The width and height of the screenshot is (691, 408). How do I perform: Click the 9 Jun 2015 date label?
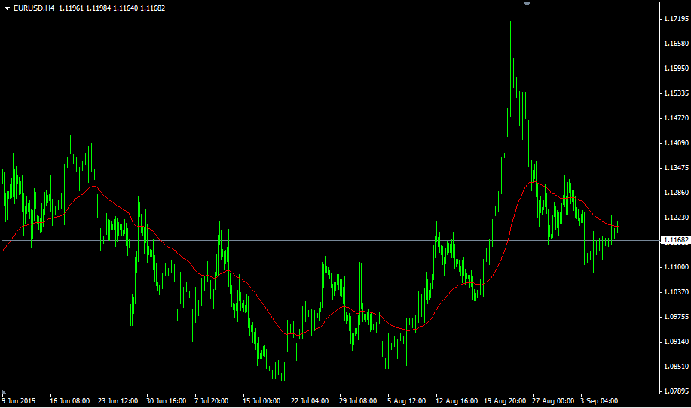pyautogui.click(x=19, y=401)
